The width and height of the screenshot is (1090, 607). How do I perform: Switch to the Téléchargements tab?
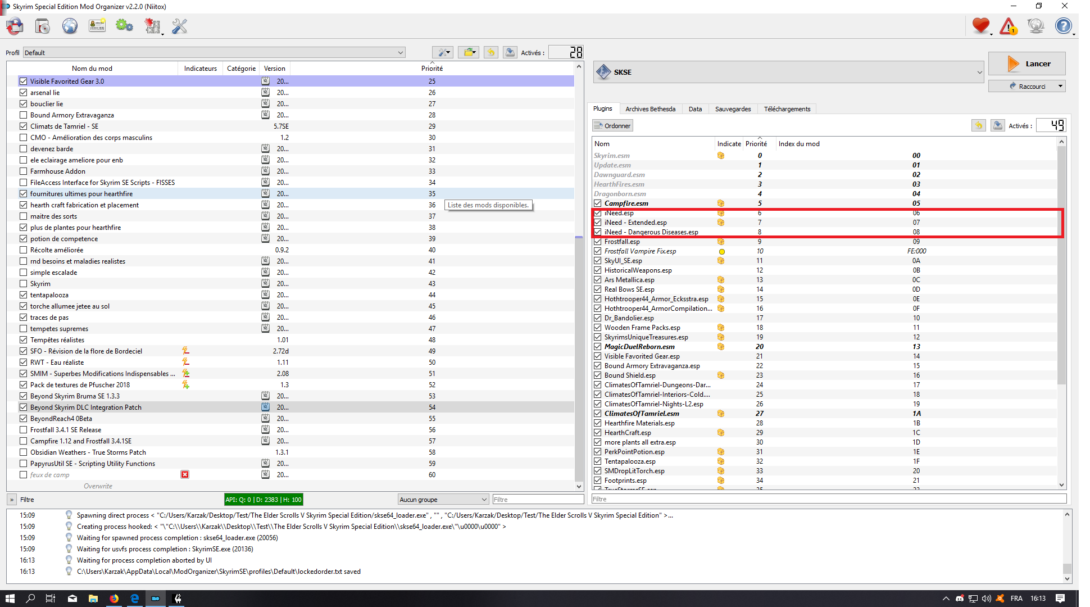pyautogui.click(x=787, y=109)
